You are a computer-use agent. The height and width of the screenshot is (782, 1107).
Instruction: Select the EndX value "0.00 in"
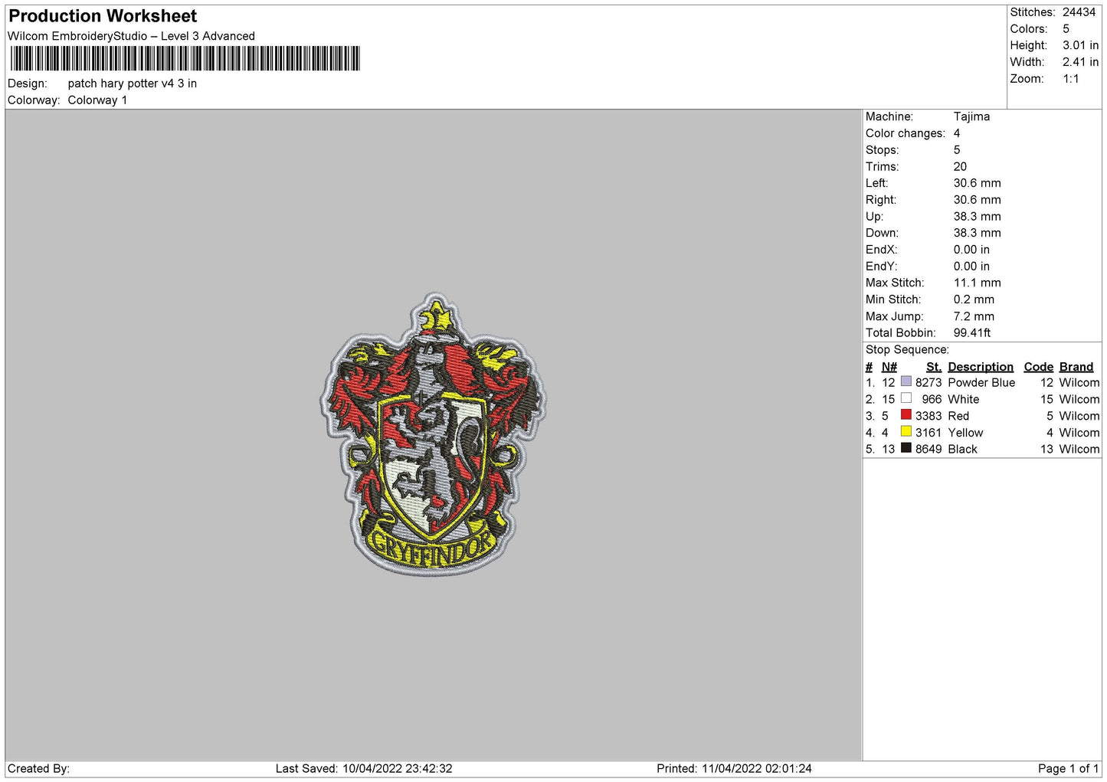point(971,250)
